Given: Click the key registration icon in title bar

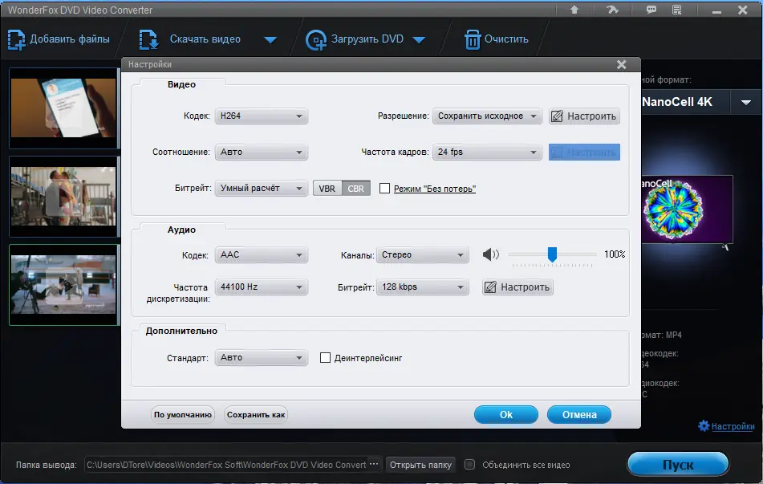Looking at the screenshot, I should click(612, 10).
